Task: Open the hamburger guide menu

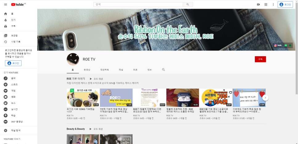Action: [x=6, y=4]
